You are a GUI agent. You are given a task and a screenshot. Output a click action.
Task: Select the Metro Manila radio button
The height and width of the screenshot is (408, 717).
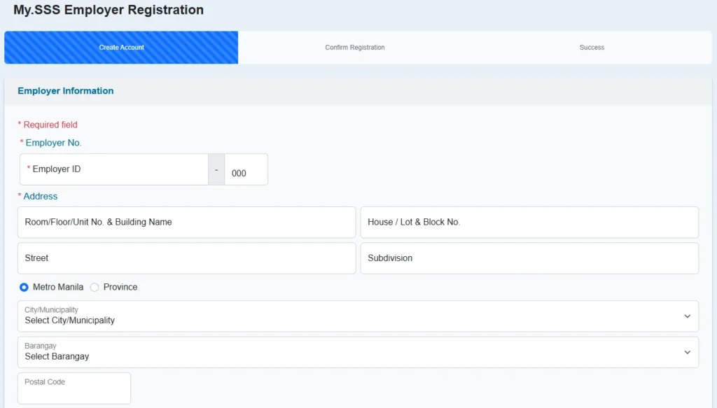pyautogui.click(x=24, y=288)
